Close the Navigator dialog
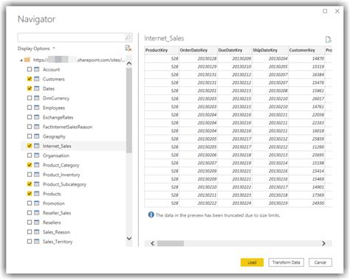The height and width of the screenshot is (280, 350). coord(337,11)
